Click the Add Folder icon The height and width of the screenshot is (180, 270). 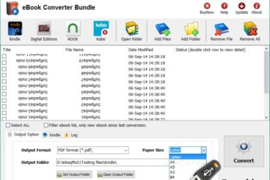[x=191, y=30]
